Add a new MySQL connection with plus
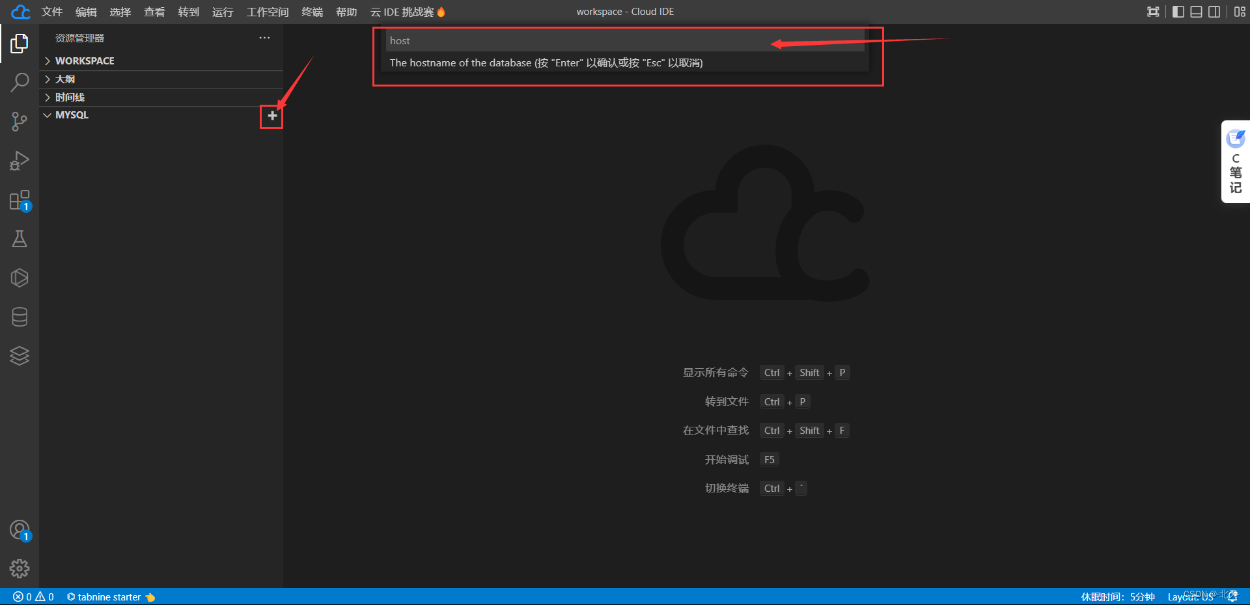1250x605 pixels. point(272,116)
